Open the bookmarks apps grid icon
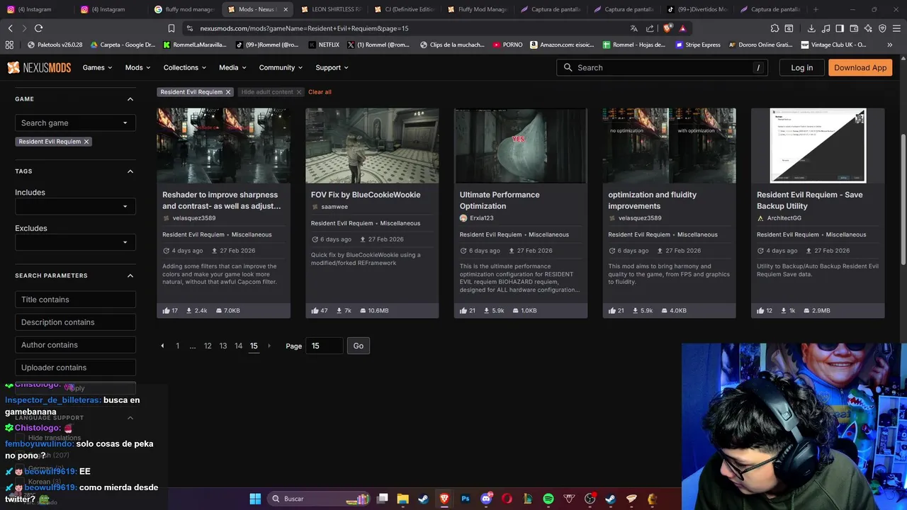The image size is (907, 510). click(x=9, y=45)
